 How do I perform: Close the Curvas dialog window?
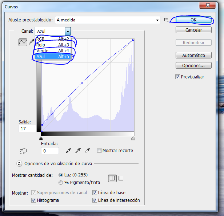(x=207, y=5)
